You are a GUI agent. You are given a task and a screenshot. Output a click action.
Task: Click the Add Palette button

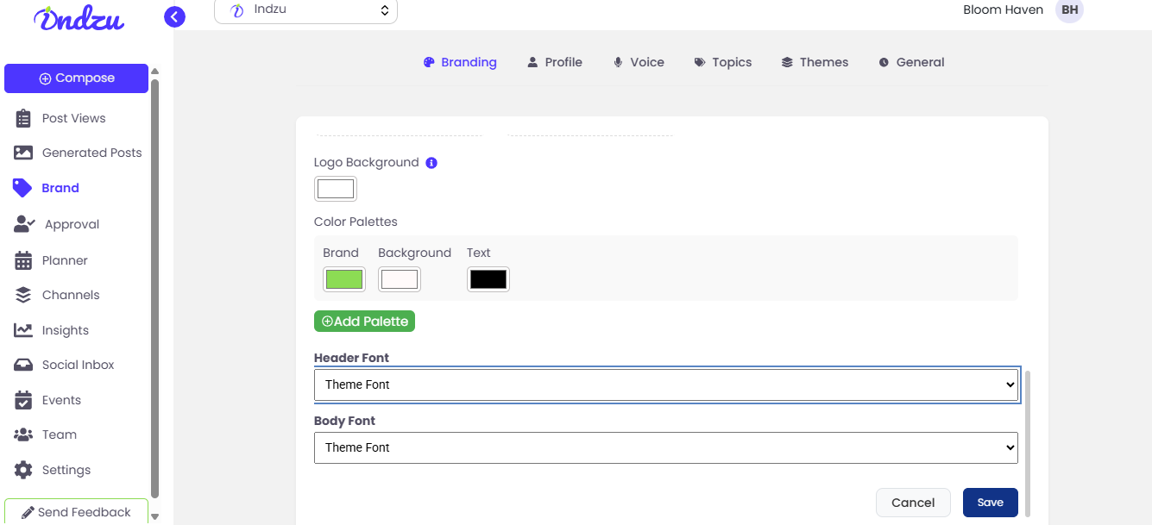tap(364, 322)
